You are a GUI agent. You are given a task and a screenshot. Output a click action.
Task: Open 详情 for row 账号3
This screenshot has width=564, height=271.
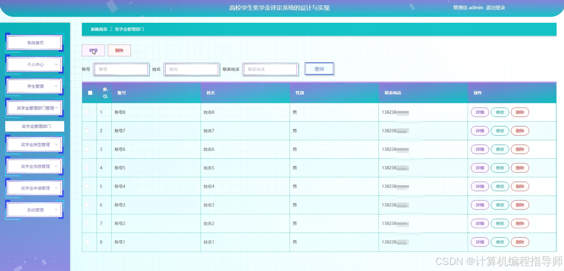(x=480, y=205)
